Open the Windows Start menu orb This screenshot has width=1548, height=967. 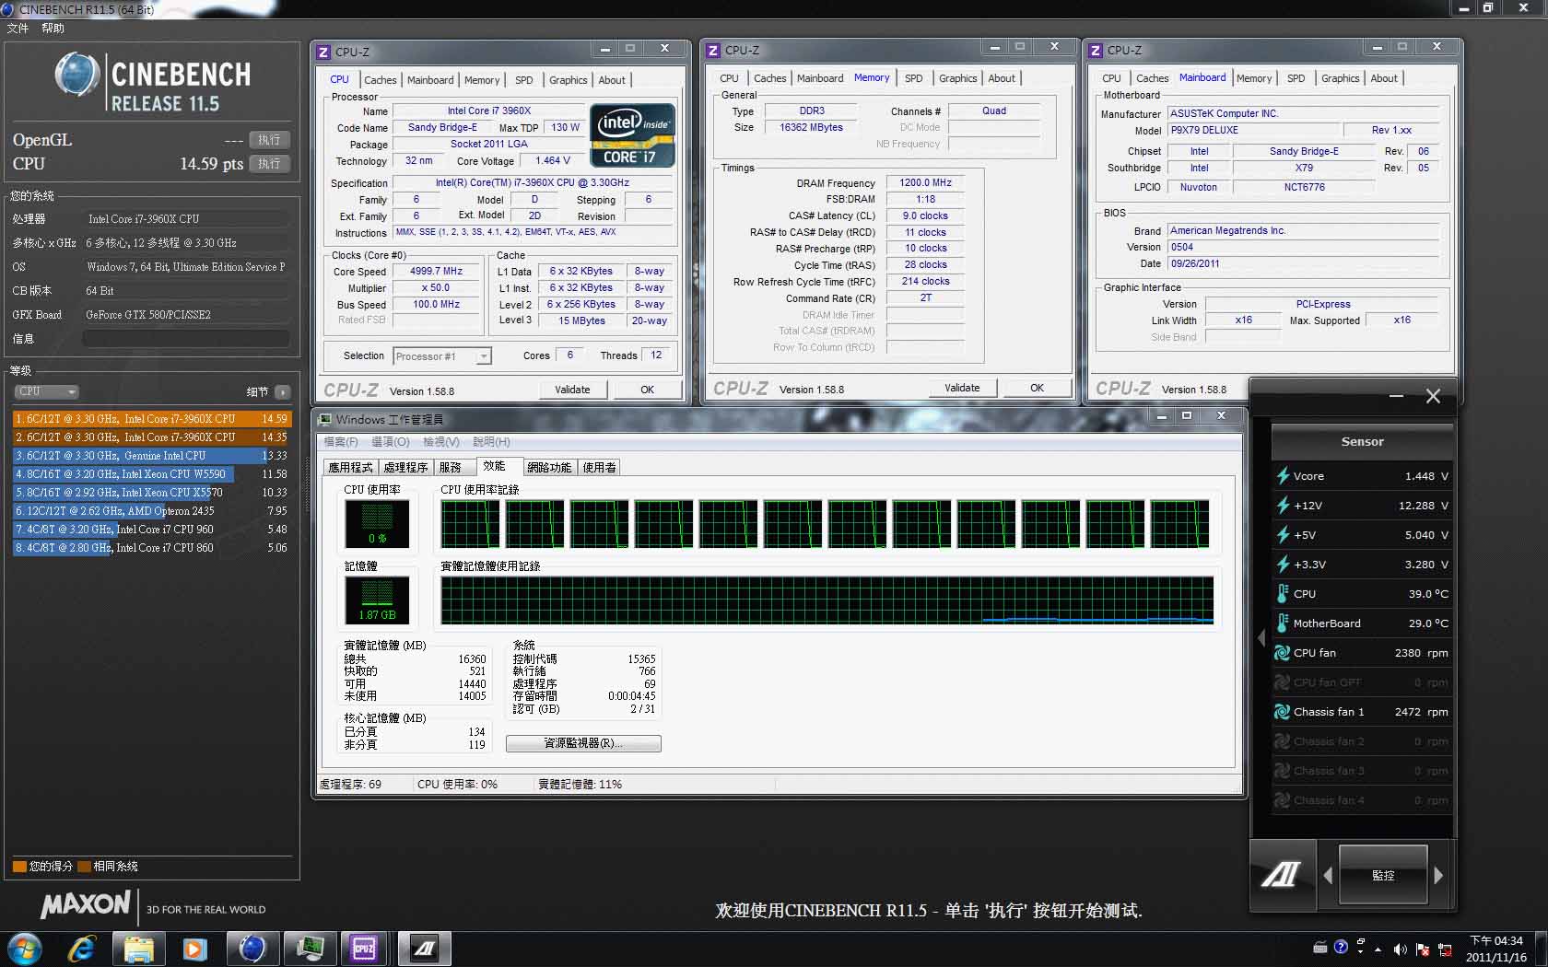[x=25, y=949]
